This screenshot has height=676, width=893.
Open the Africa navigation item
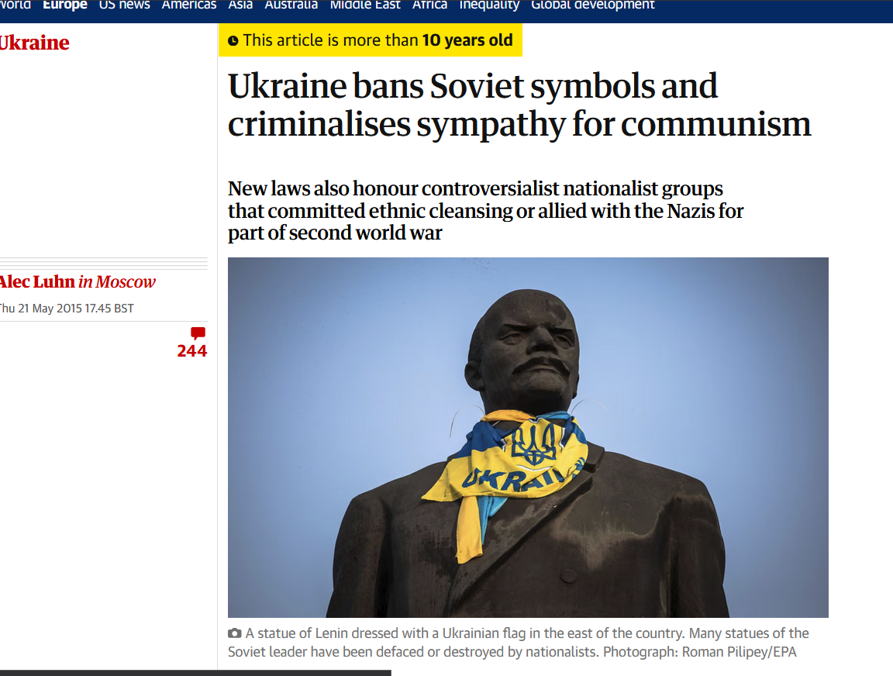point(430,5)
